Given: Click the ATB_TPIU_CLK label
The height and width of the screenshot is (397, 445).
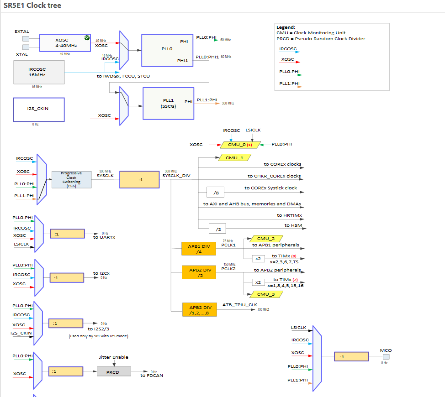Looking at the screenshot, I should click(x=240, y=305).
